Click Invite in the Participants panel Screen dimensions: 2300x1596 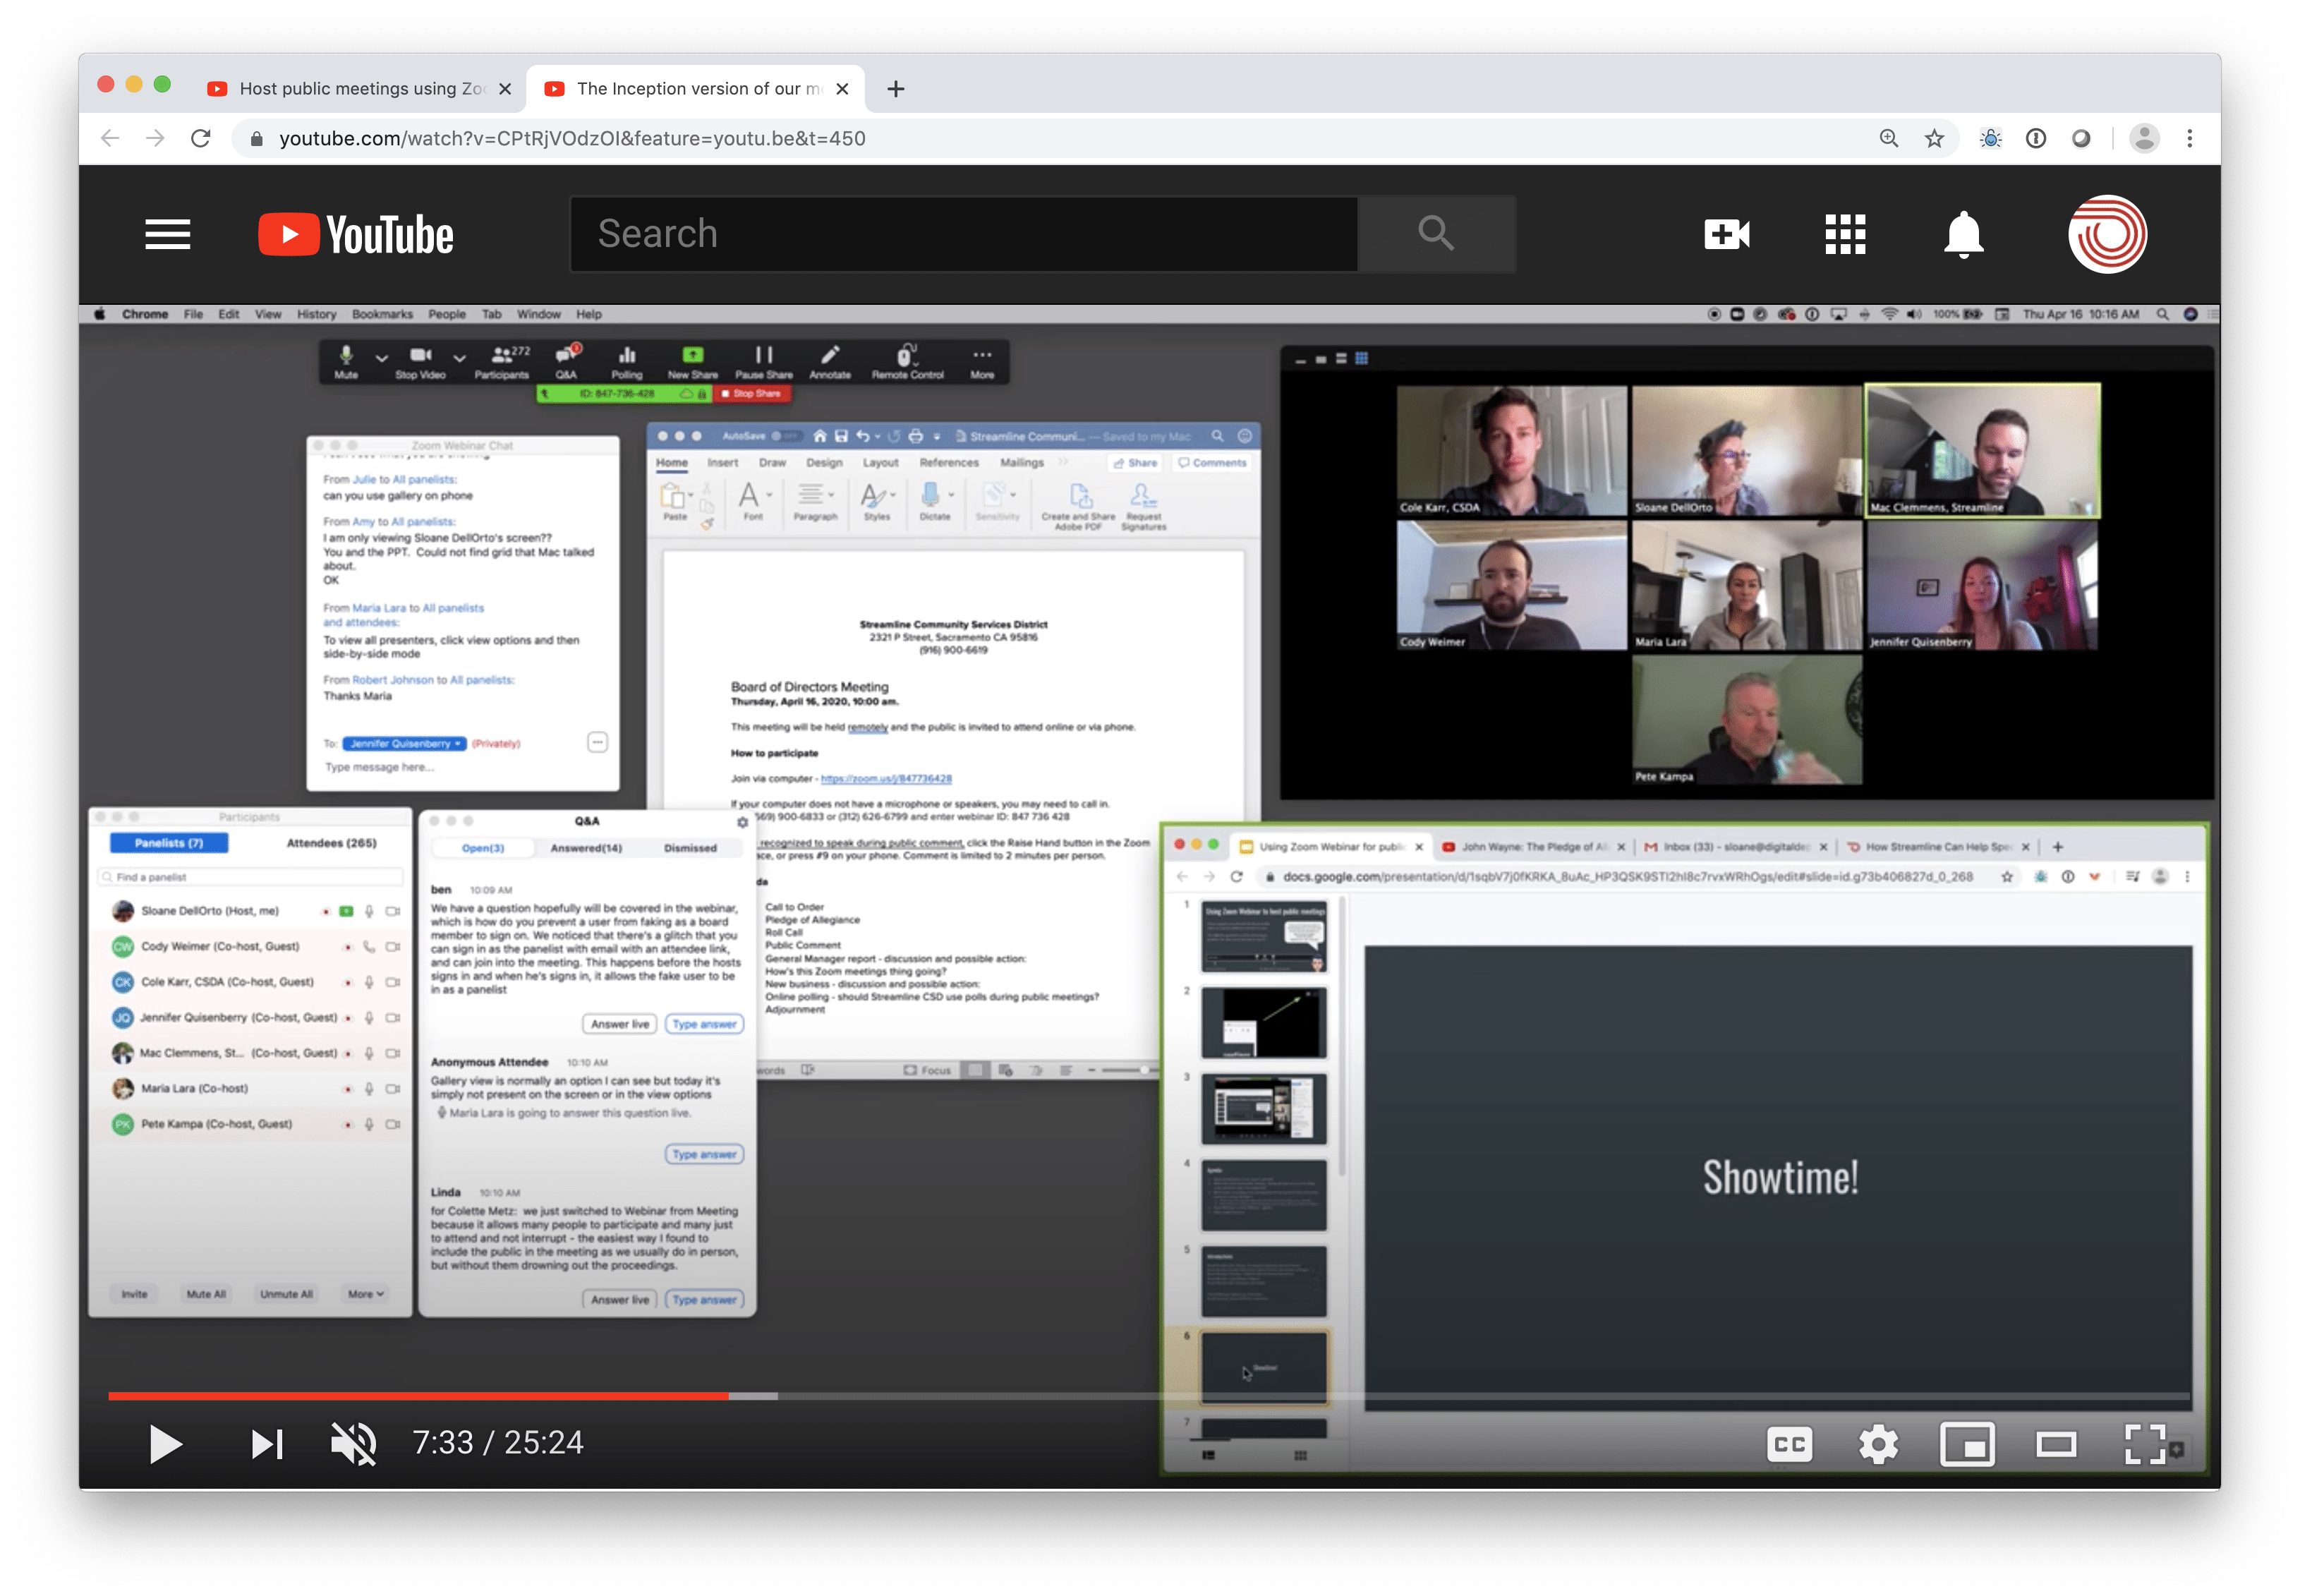[134, 1294]
